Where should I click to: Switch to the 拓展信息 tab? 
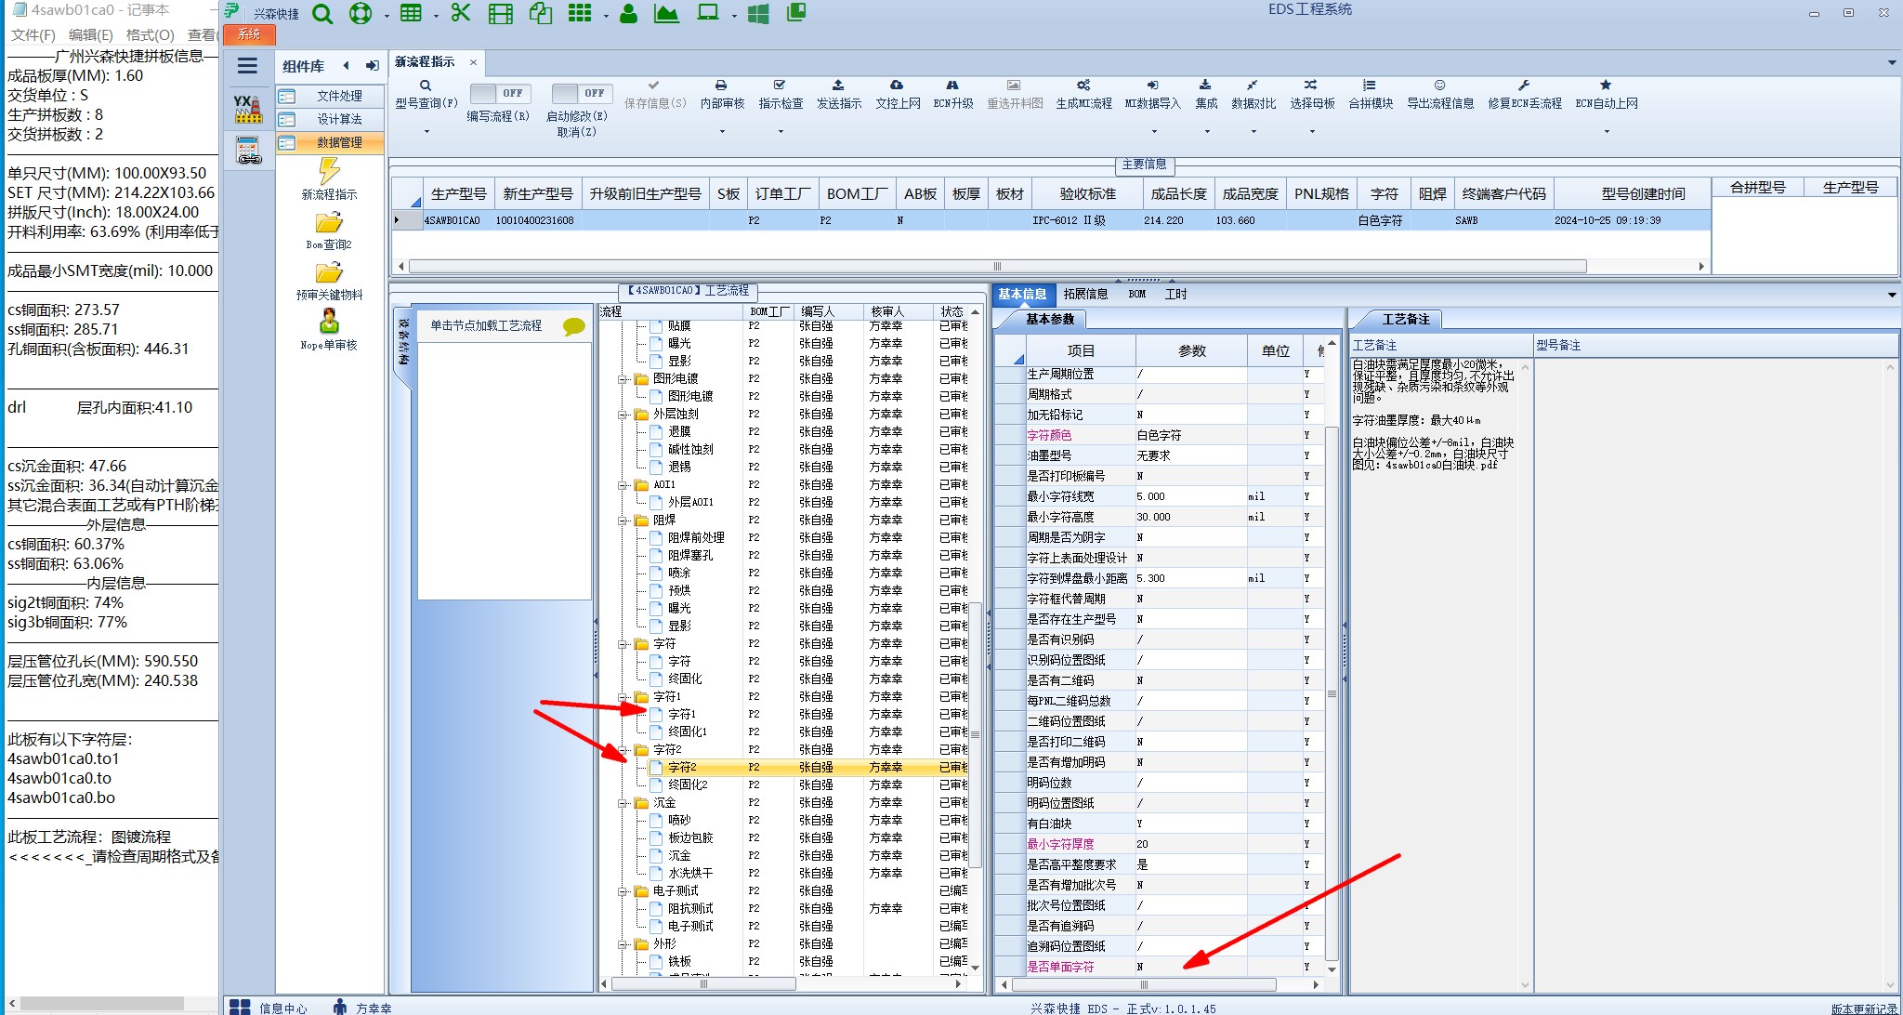(1085, 294)
